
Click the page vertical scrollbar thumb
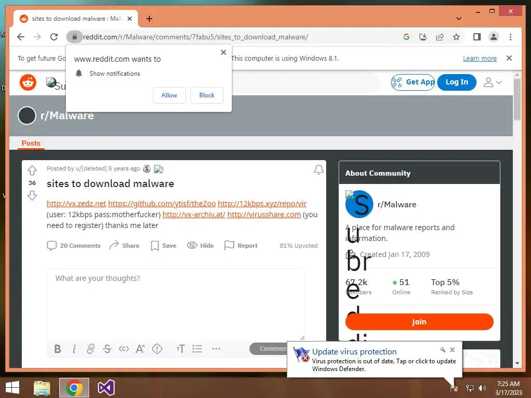517,99
